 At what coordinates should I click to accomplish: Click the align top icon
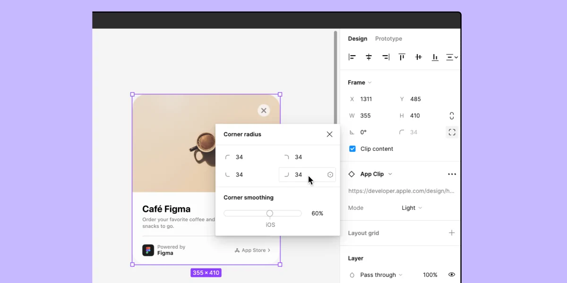402,57
